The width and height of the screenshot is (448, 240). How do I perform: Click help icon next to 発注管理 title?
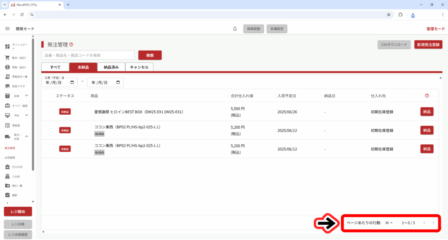click(71, 45)
